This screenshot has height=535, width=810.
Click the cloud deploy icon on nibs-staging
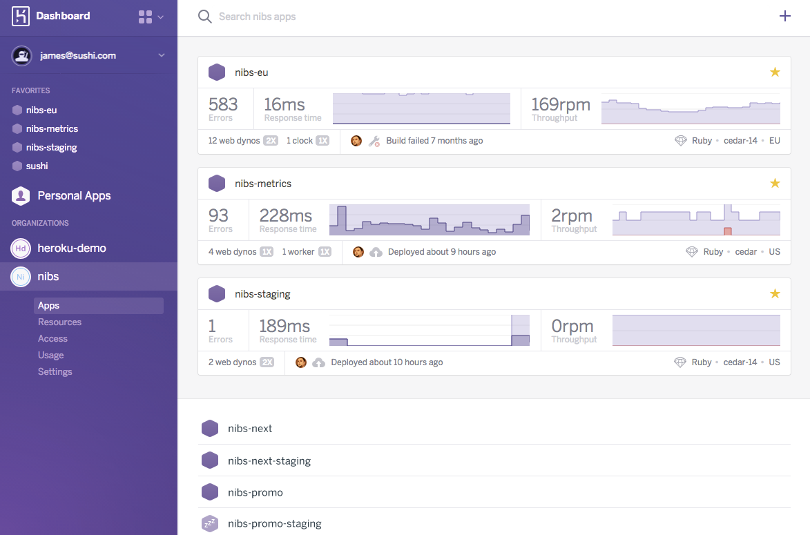(317, 362)
